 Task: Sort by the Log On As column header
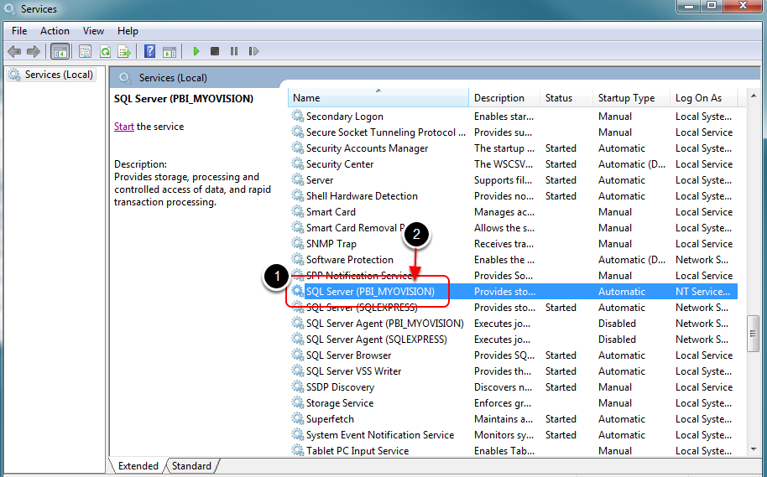(703, 98)
